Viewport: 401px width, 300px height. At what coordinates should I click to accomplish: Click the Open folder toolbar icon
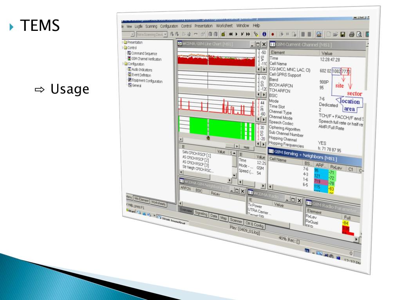click(x=335, y=34)
